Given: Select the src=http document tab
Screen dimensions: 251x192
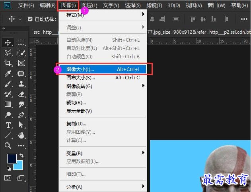Looking at the screenshot, I should point(46,33).
